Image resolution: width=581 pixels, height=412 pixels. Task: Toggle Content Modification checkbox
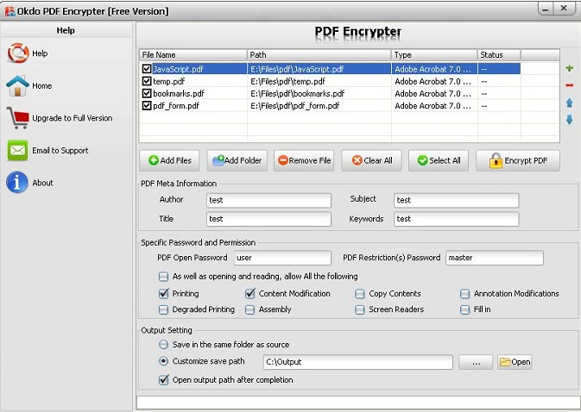[x=250, y=294]
